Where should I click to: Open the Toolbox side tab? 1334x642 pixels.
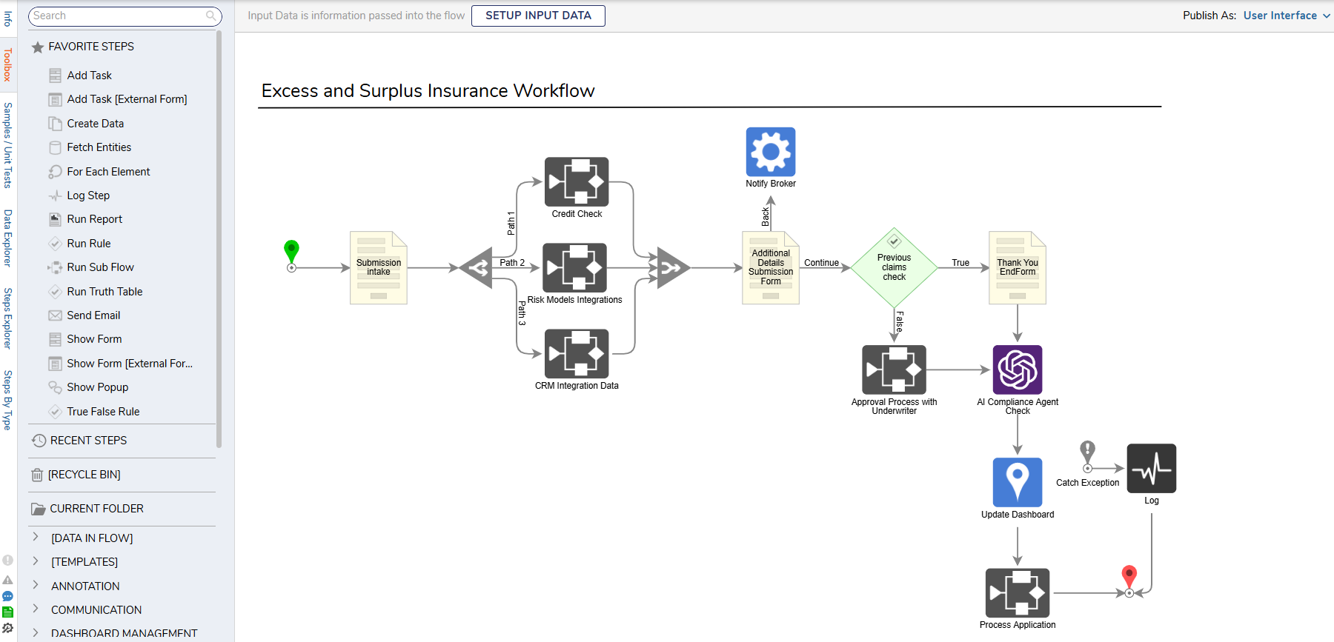click(x=7, y=65)
